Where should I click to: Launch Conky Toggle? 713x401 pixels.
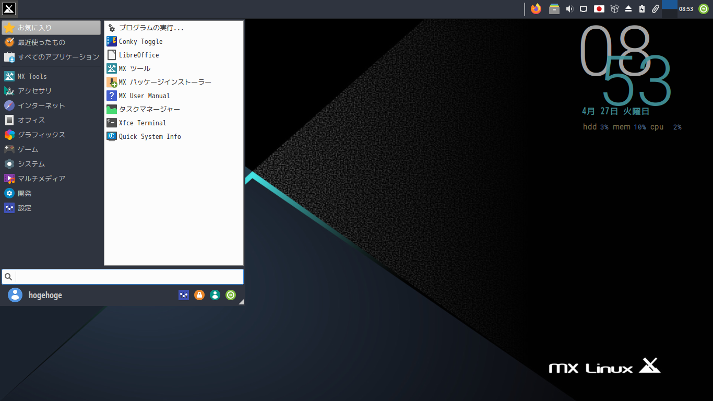coord(174,41)
